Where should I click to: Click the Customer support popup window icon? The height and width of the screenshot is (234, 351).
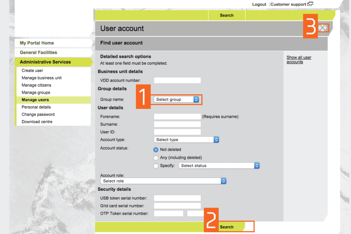(310, 4)
